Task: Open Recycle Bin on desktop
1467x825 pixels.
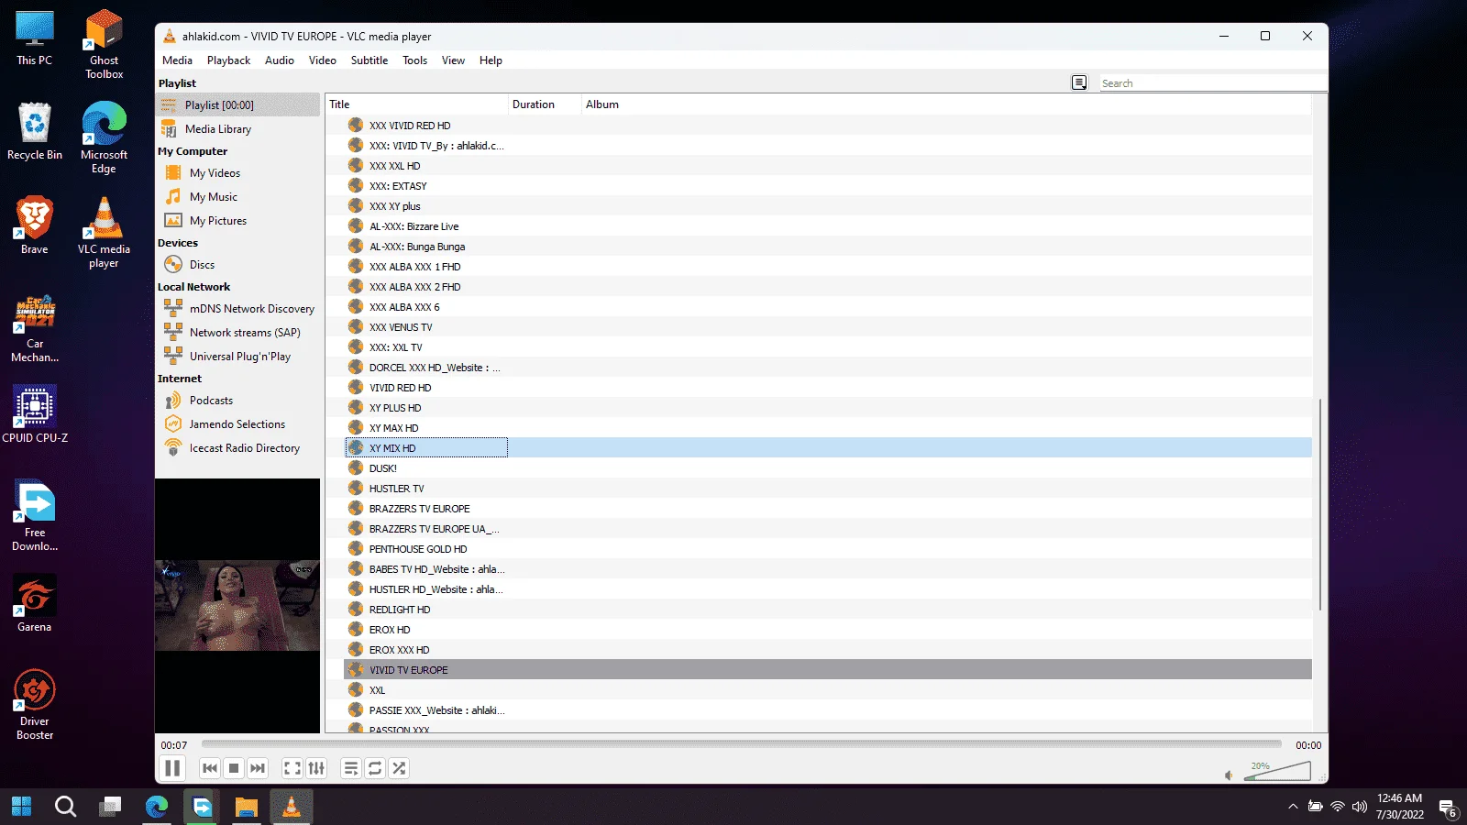Action: tap(35, 132)
